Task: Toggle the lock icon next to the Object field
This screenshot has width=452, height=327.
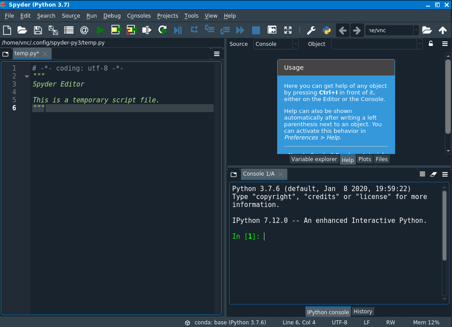Action: [x=430, y=44]
